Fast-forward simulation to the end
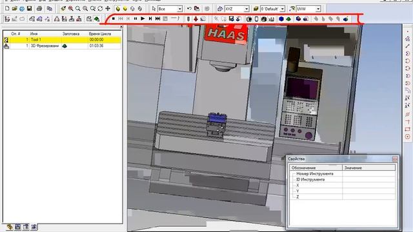This screenshot has width=413, height=232. point(157,19)
